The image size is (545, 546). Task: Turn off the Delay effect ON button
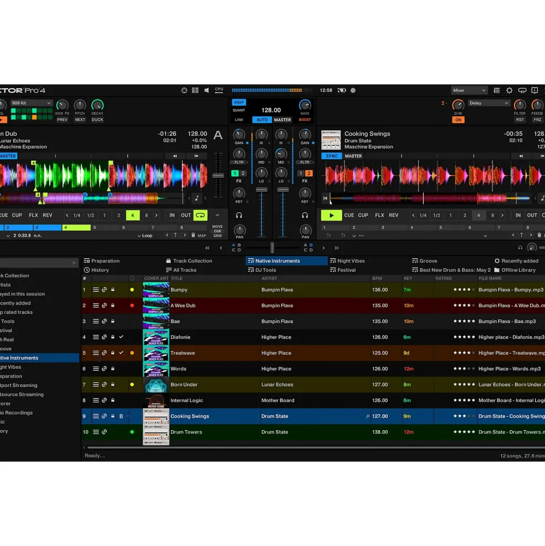[458, 120]
